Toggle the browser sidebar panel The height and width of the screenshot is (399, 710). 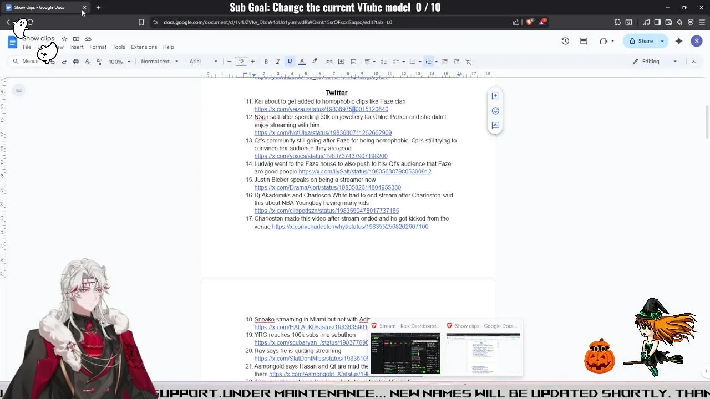click(x=657, y=22)
